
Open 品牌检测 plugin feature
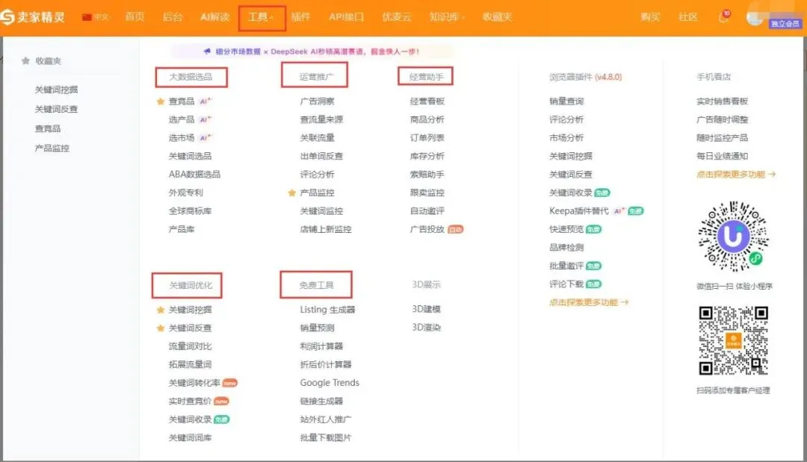click(x=566, y=247)
